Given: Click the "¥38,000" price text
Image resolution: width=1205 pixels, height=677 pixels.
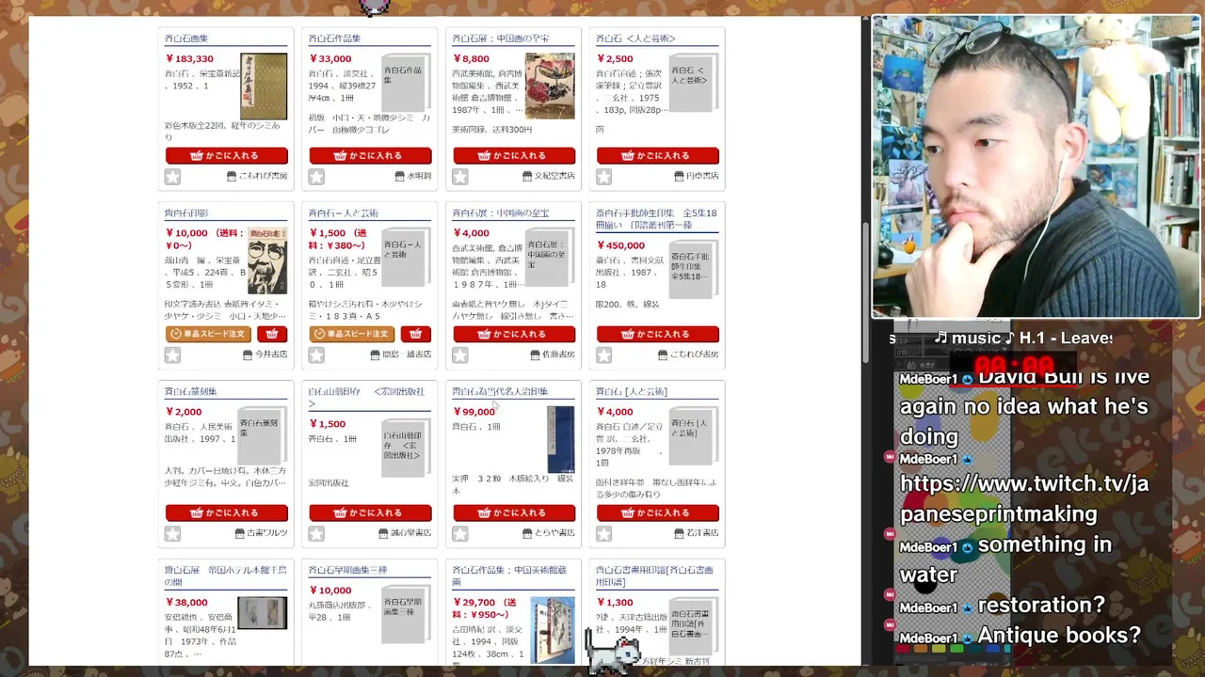Looking at the screenshot, I should pyautogui.click(x=186, y=603).
